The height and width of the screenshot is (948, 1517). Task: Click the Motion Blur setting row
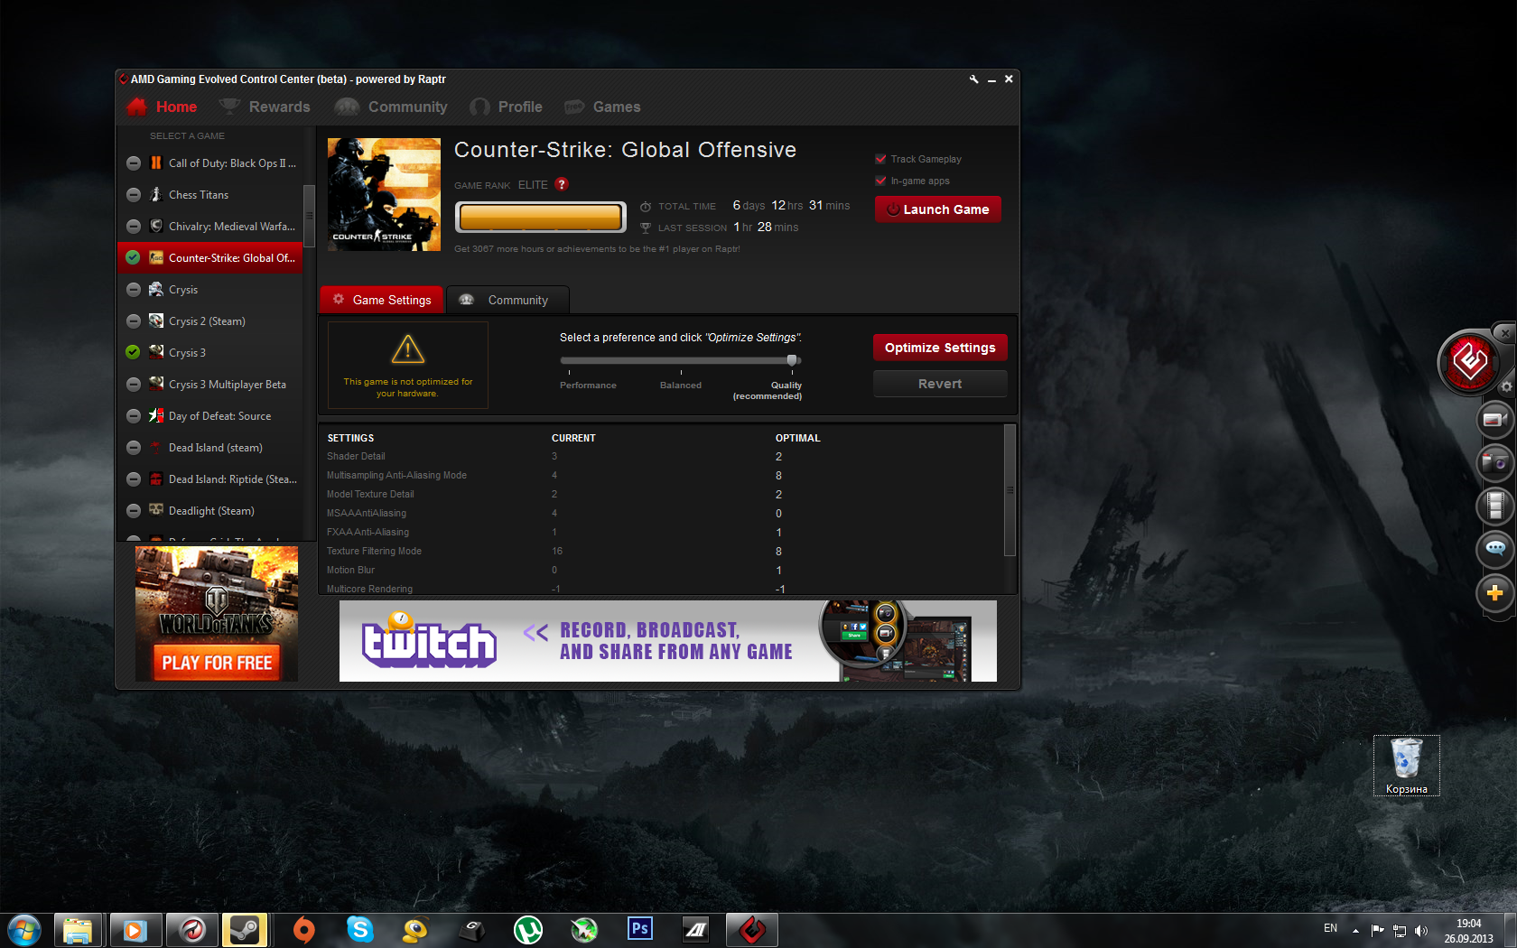tap(662, 571)
